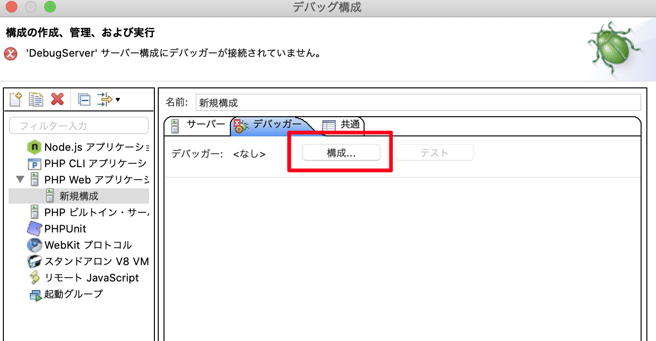Image resolution: width=656 pixels, height=341 pixels.
Task: Click the filter input text field
Action: (x=79, y=125)
